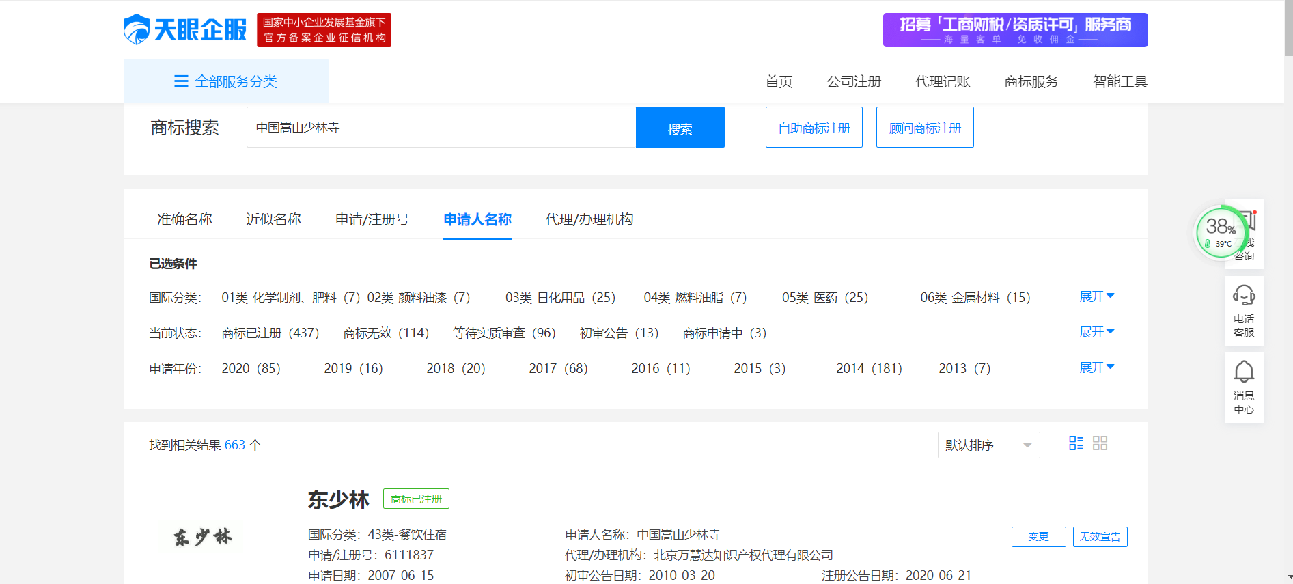Open 公司注册 navigation item
This screenshot has height=584, width=1293.
(854, 81)
